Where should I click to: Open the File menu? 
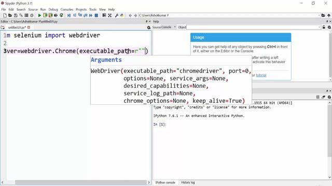pyautogui.click(x=4, y=9)
